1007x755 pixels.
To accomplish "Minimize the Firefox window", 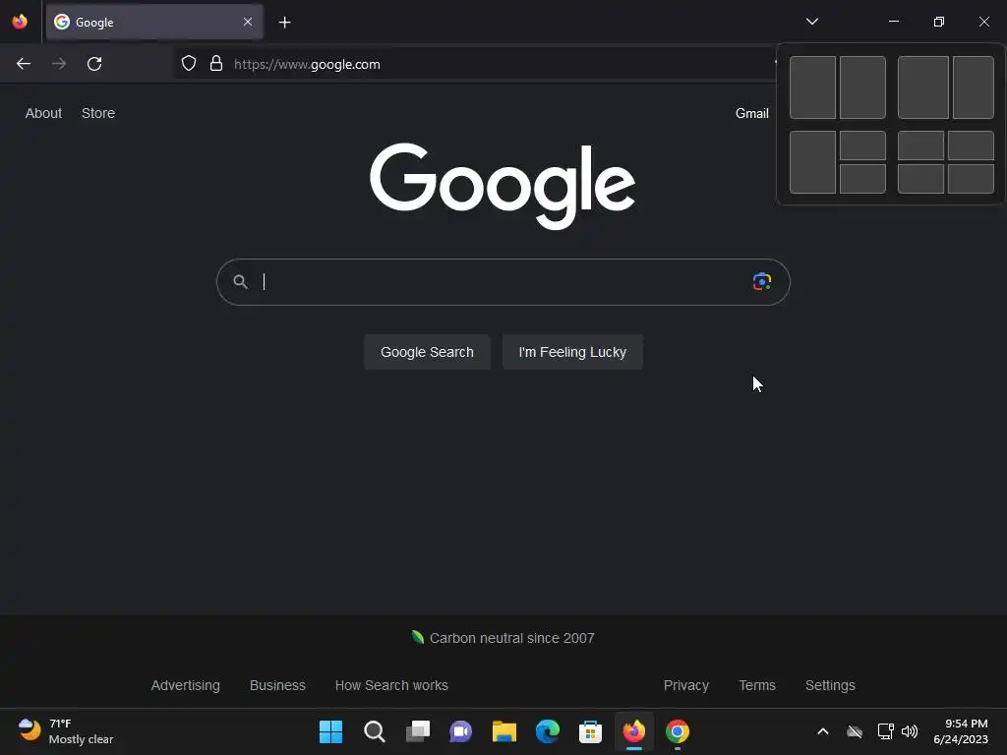I will pos(893,22).
